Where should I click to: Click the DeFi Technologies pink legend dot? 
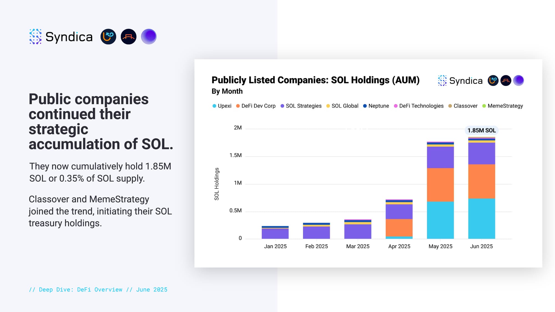(x=396, y=106)
